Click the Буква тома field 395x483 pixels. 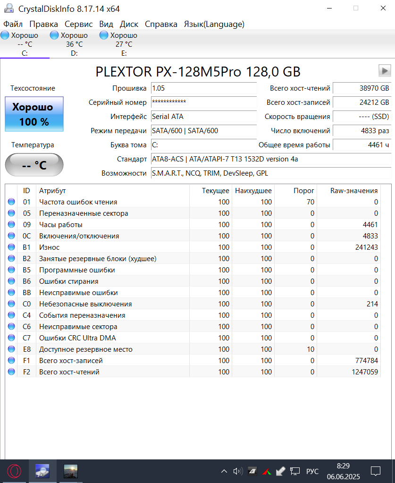tap(204, 145)
